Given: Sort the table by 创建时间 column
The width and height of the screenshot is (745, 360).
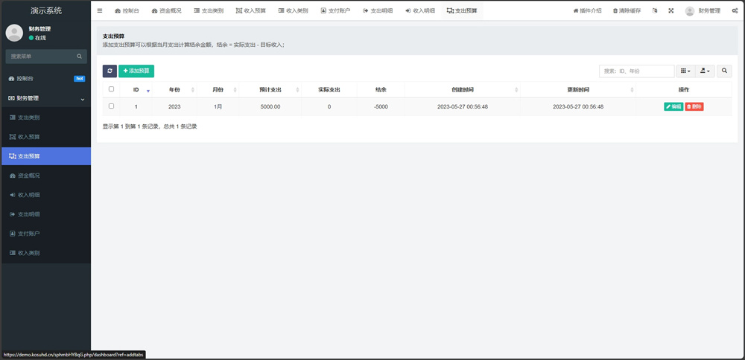Looking at the screenshot, I should pyautogui.click(x=463, y=90).
